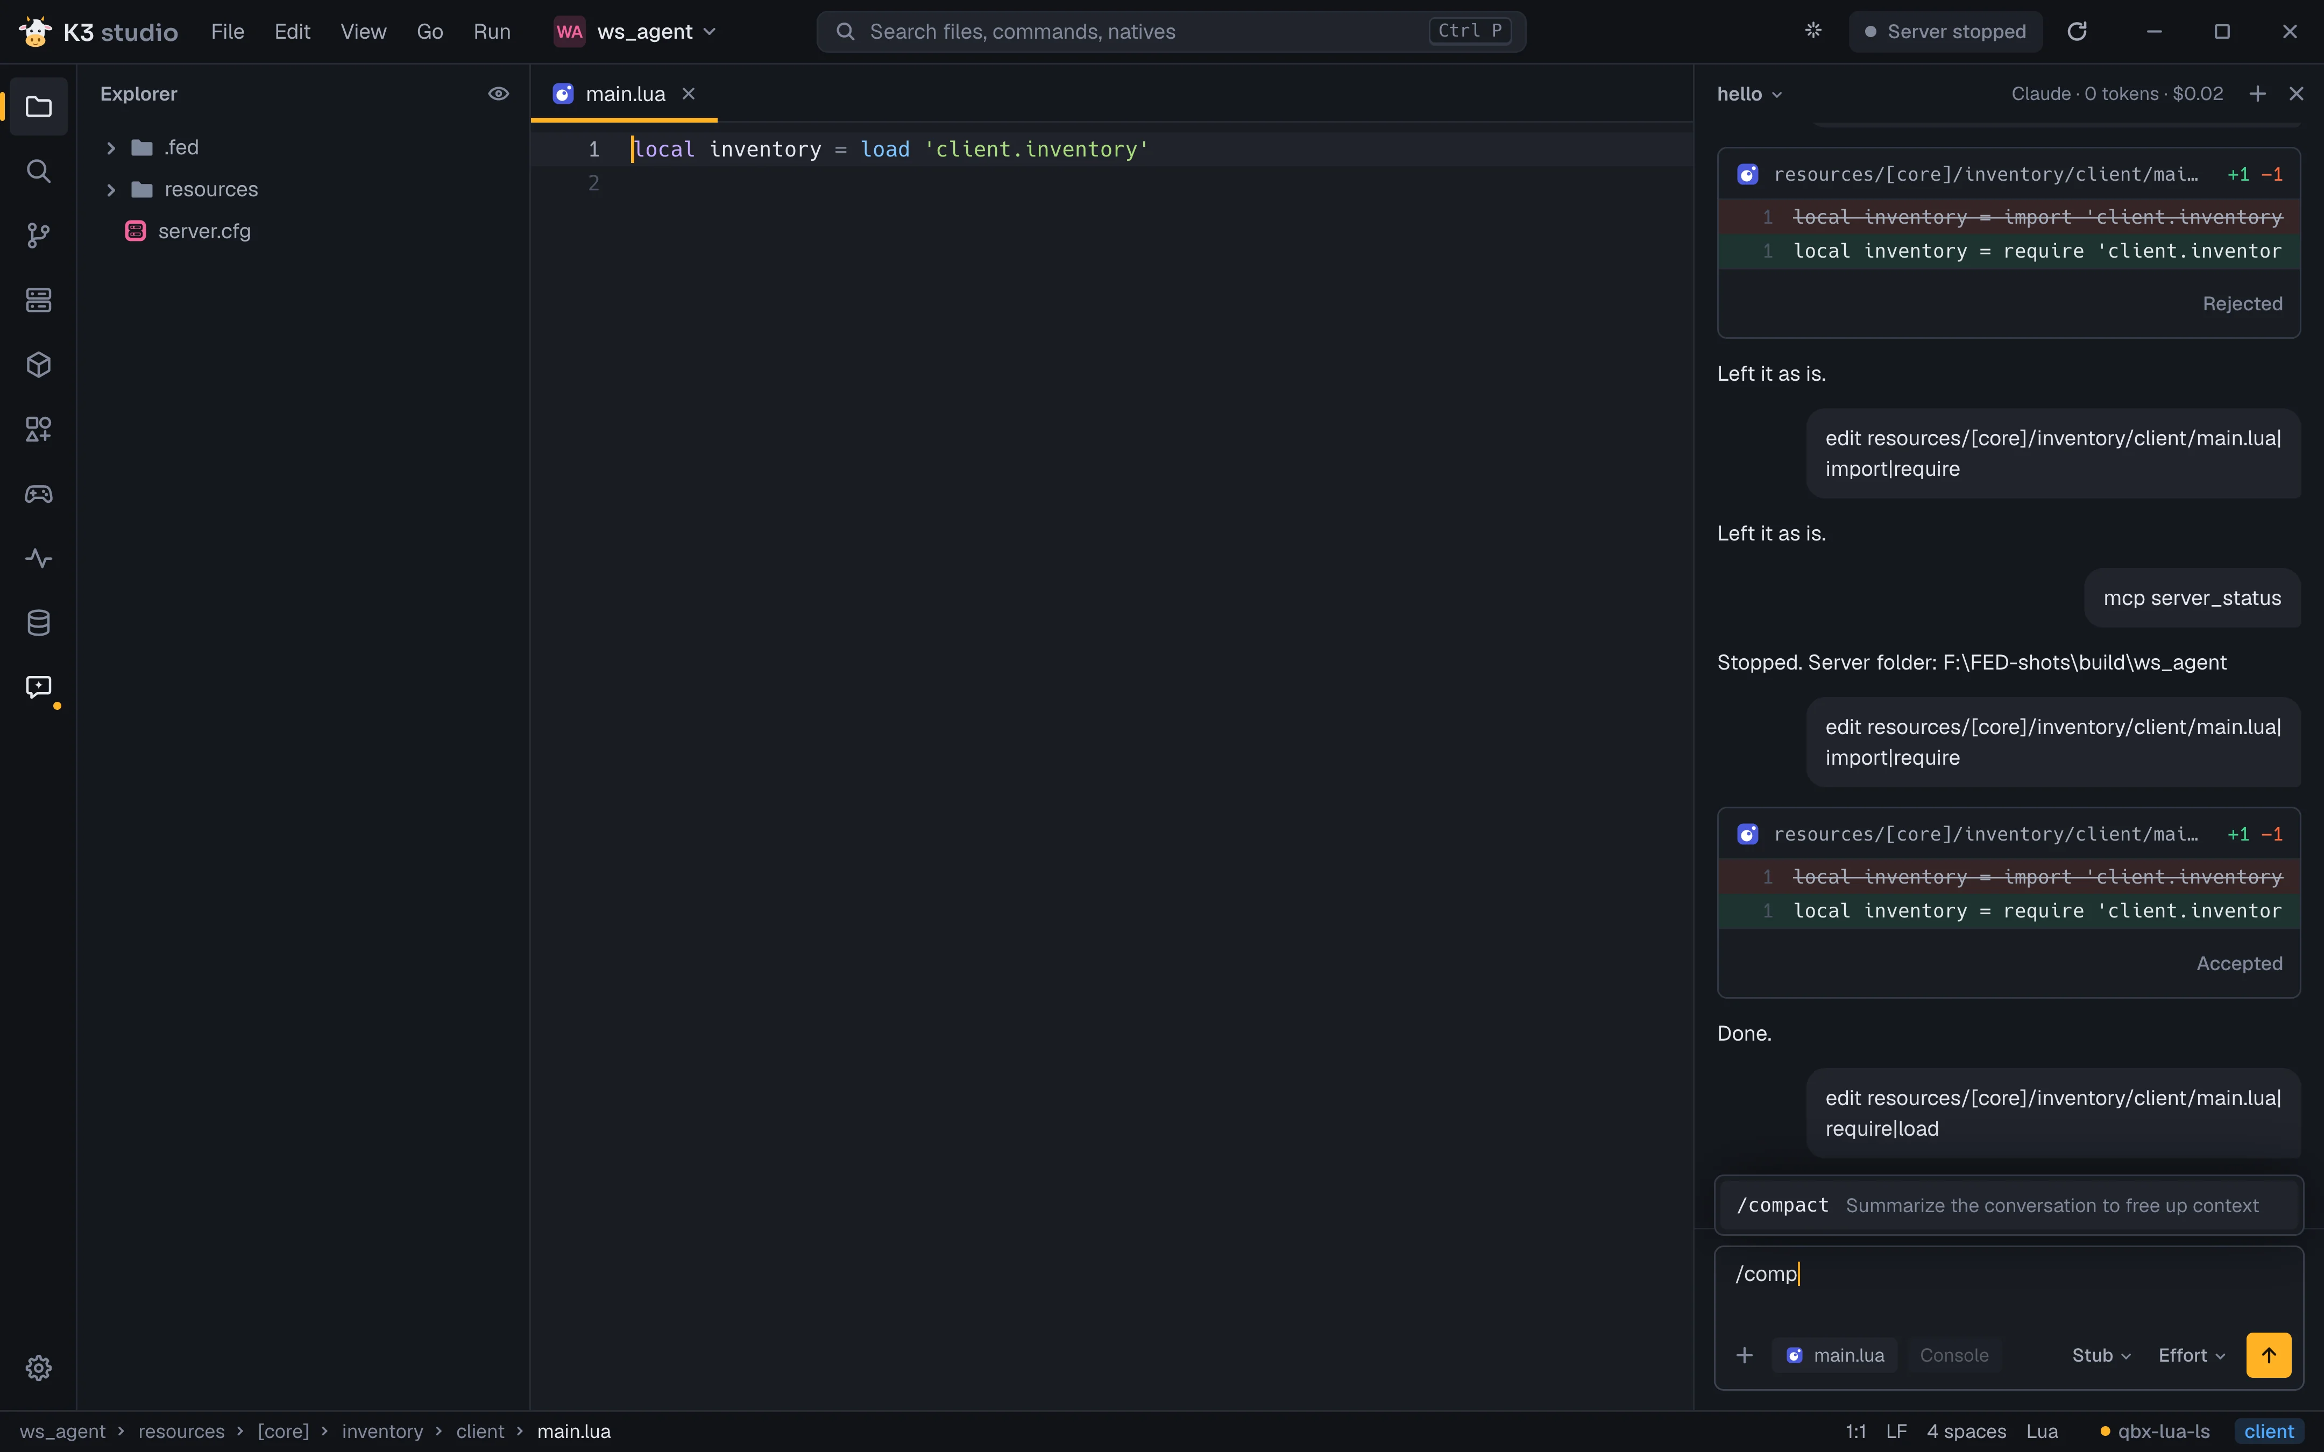The height and width of the screenshot is (1452, 2324).
Task: Toggle Console context chip in chat
Action: click(1954, 1355)
